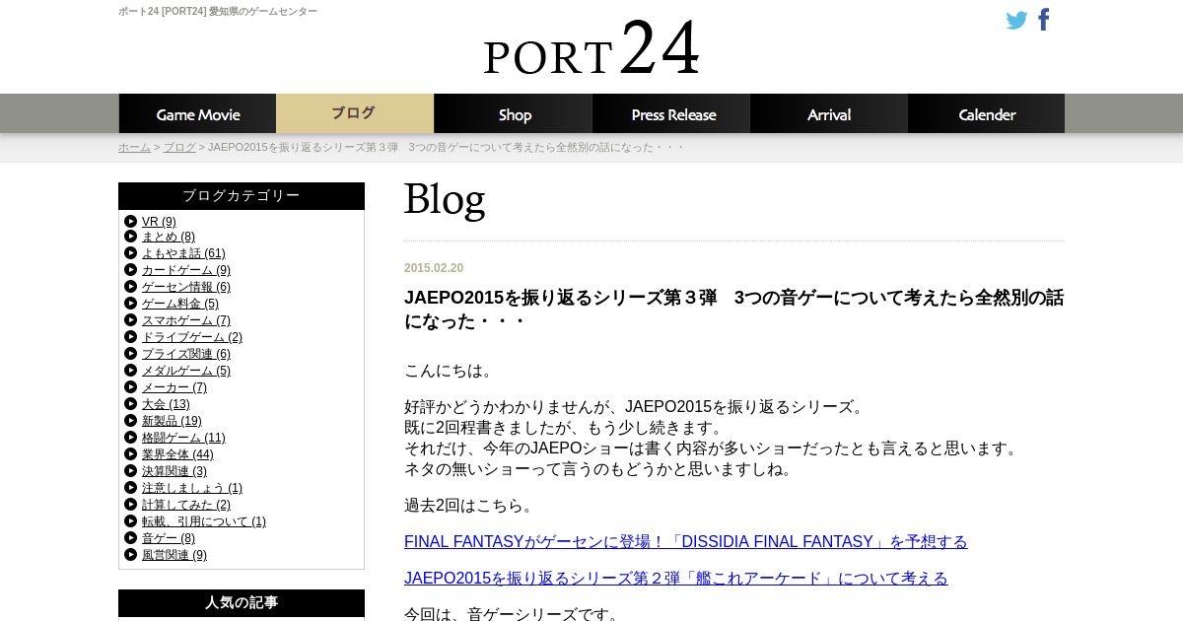Open the まとめ (8) category
This screenshot has height=621, width=1183.
(169, 237)
